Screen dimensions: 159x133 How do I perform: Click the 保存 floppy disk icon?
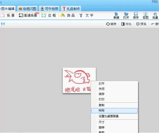136,14
